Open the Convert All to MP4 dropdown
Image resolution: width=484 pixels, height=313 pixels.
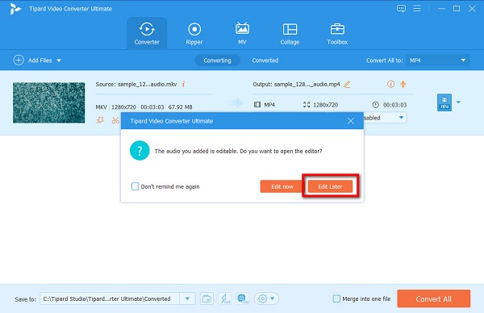click(438, 61)
